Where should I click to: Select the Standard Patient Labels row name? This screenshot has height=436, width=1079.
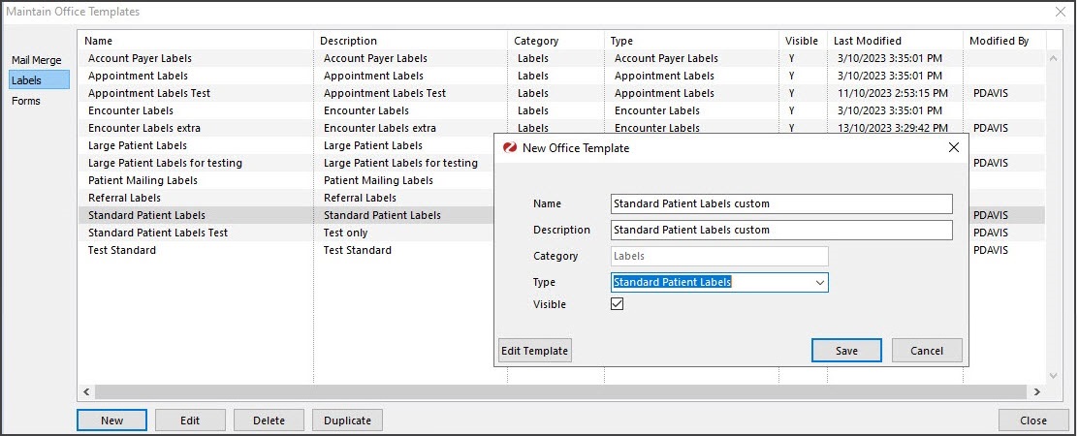point(146,215)
